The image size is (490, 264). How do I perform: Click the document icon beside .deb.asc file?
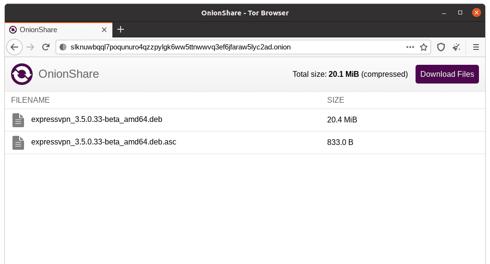(x=18, y=143)
